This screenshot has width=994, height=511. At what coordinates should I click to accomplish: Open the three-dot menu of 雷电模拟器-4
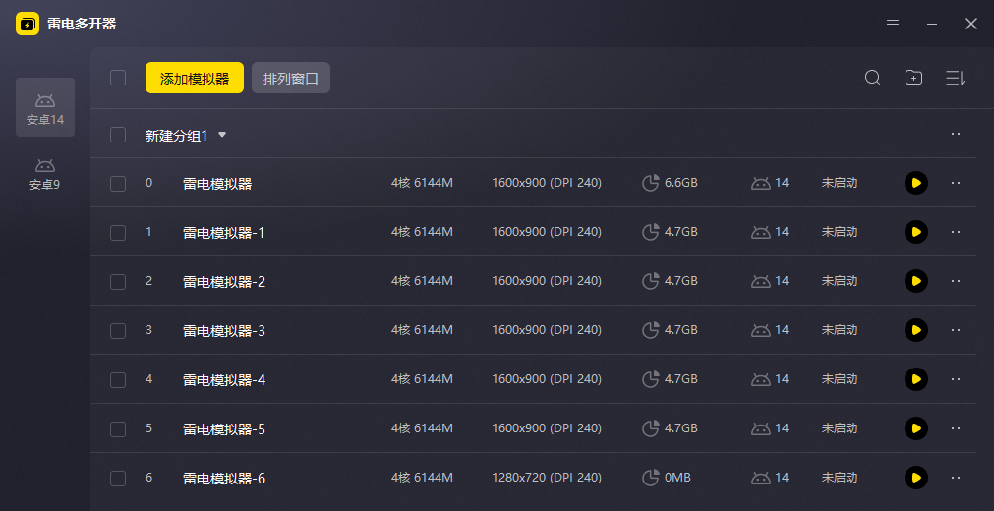tap(956, 379)
